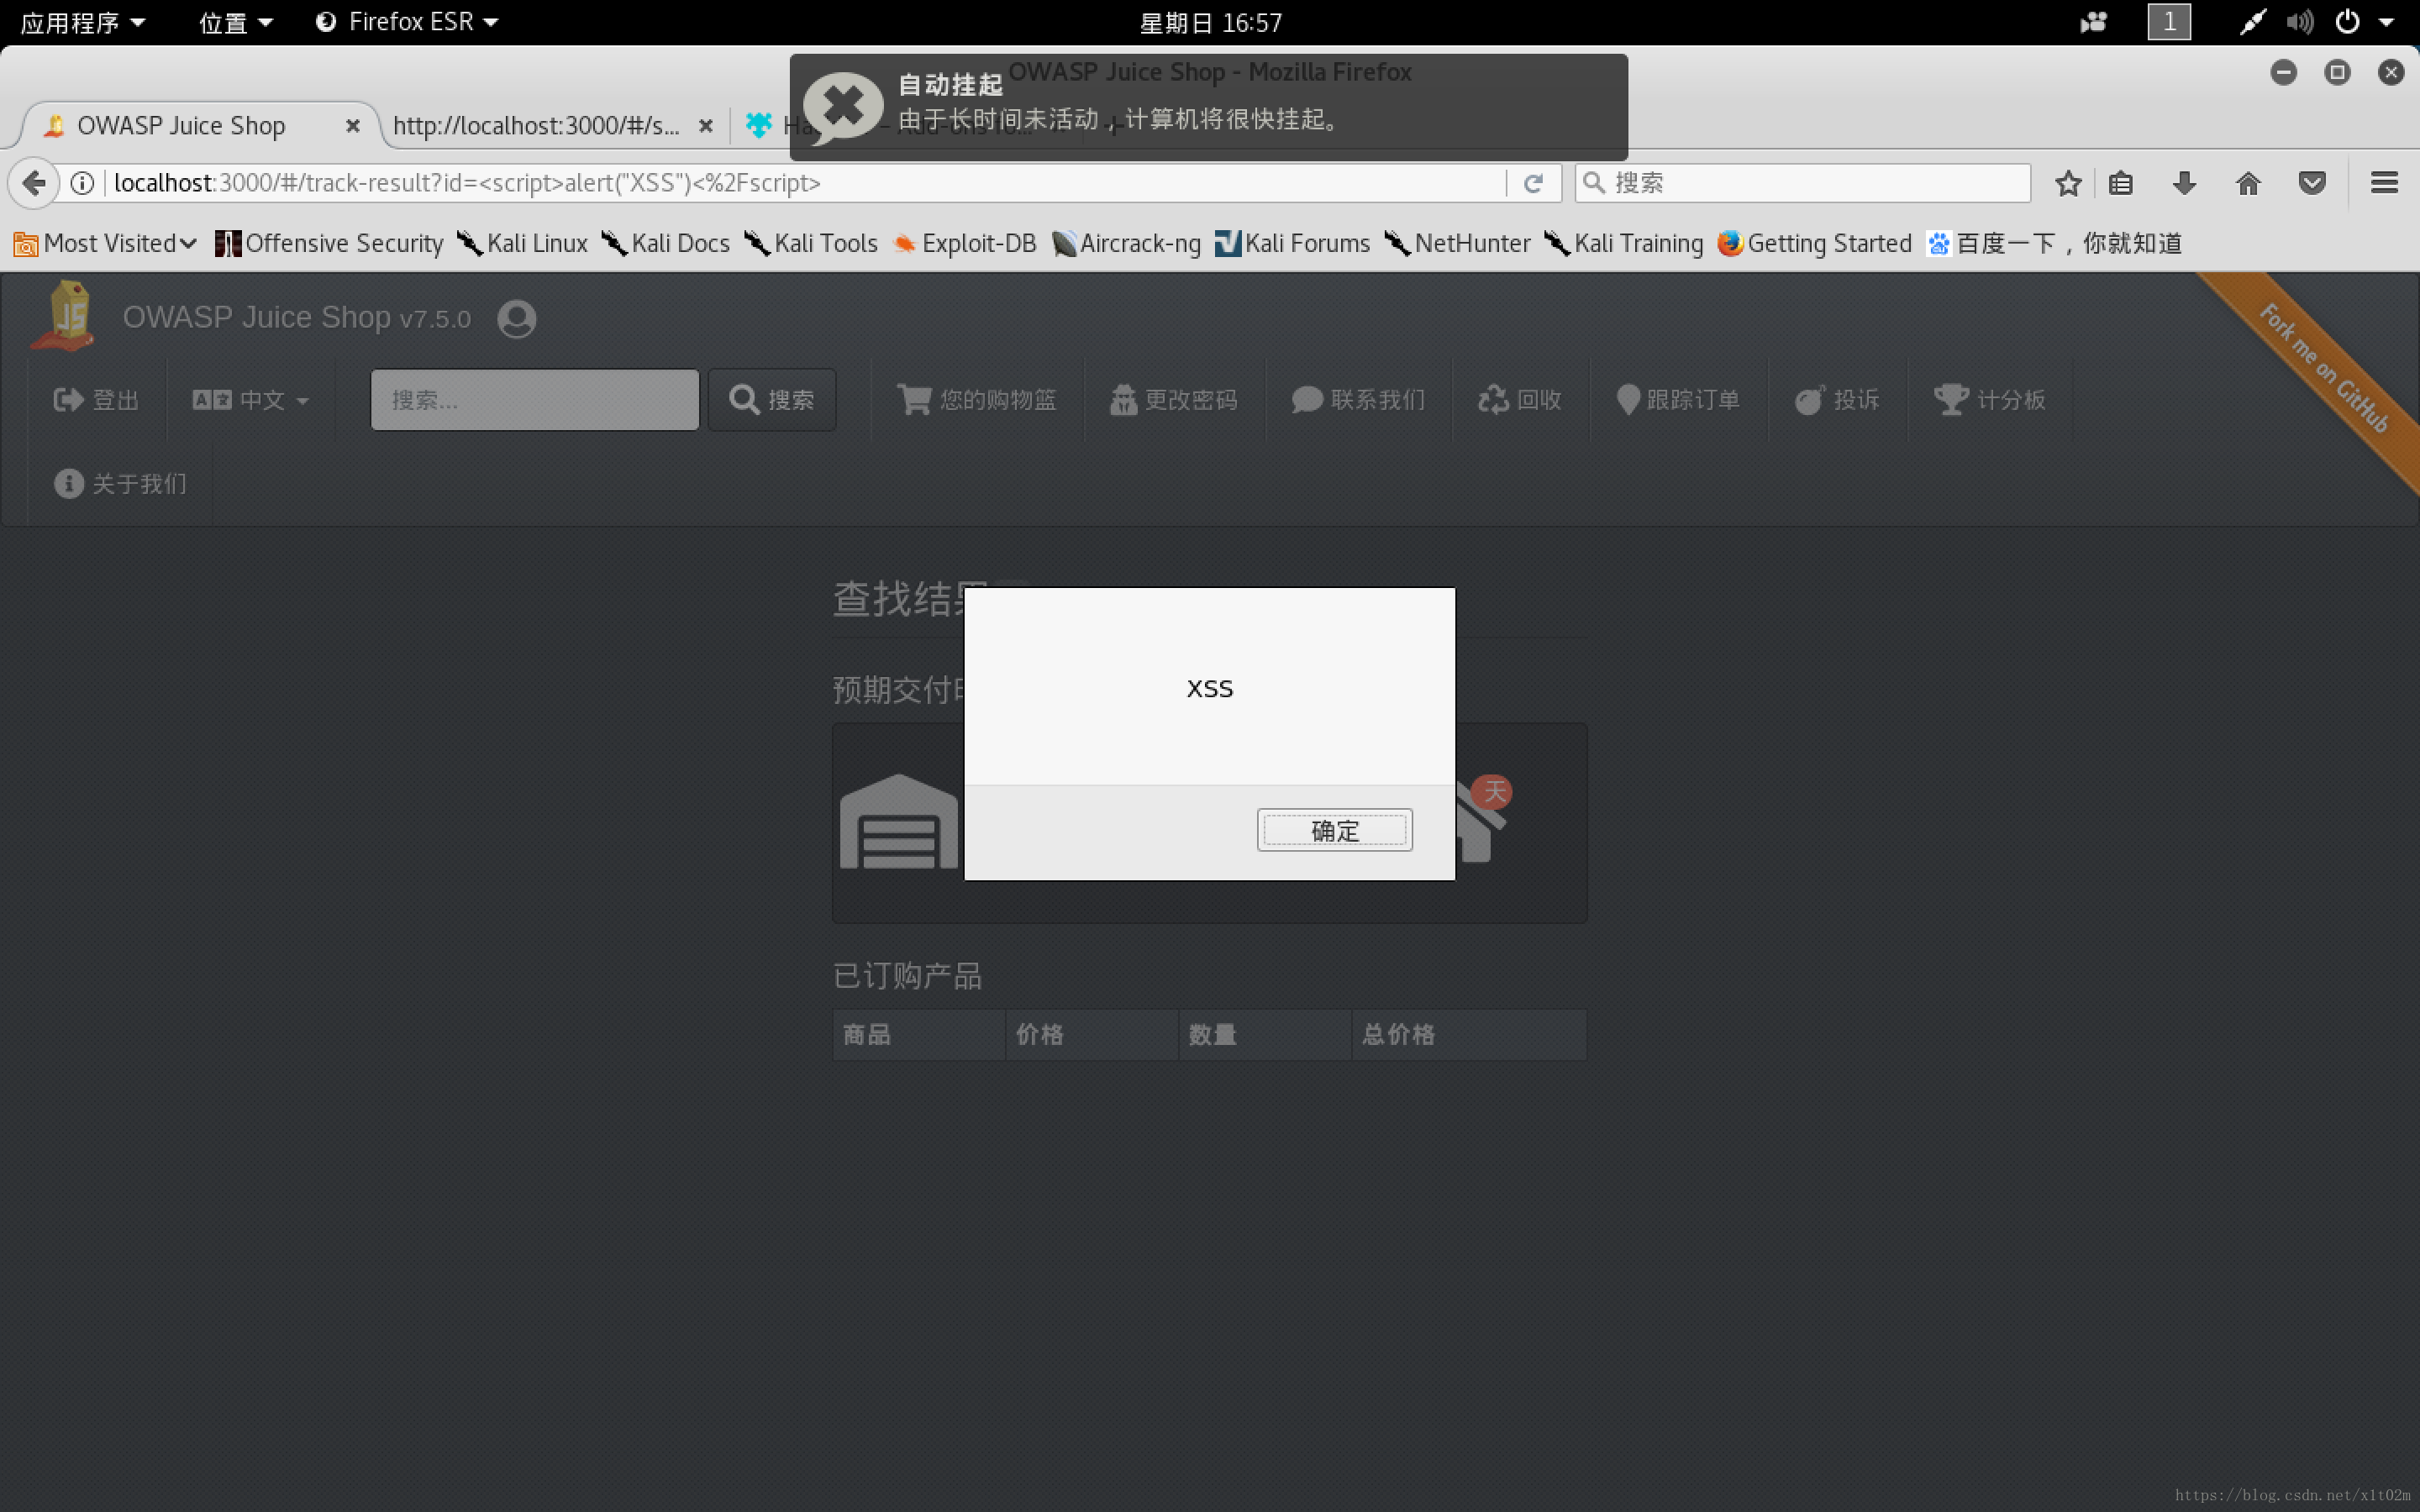Screen dimensions: 2420x1512
Task: Click the 登出 logout button
Action: [96, 399]
